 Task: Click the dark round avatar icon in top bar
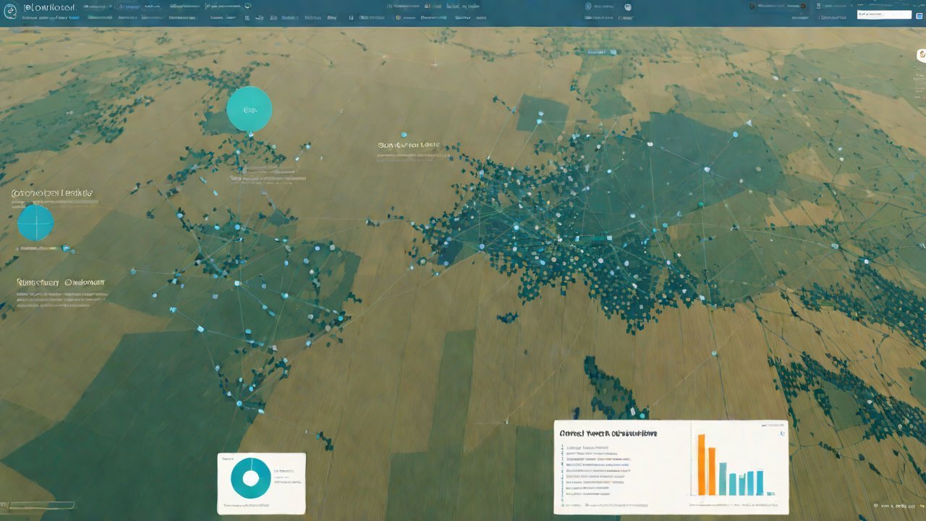752,7
